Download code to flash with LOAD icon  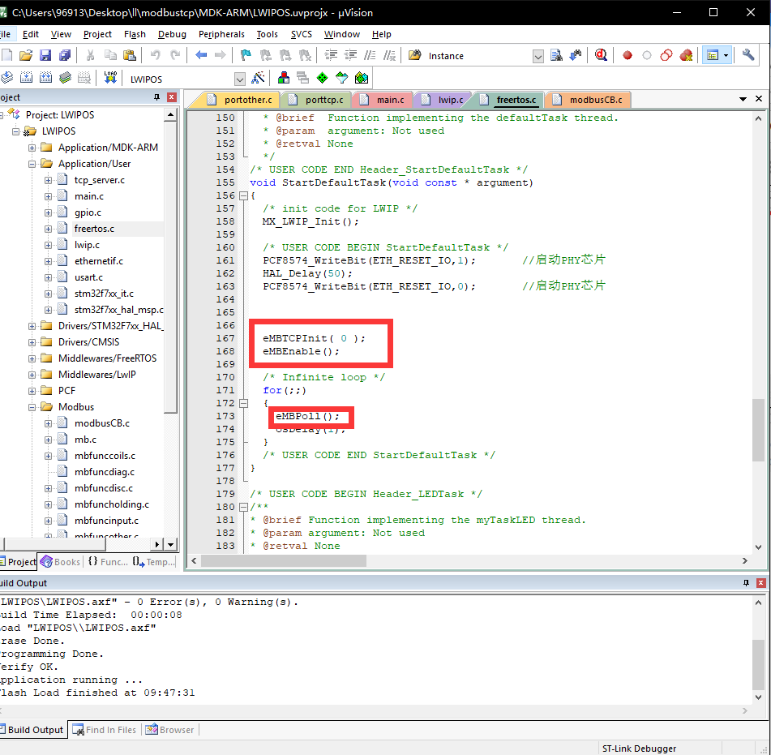(x=112, y=78)
